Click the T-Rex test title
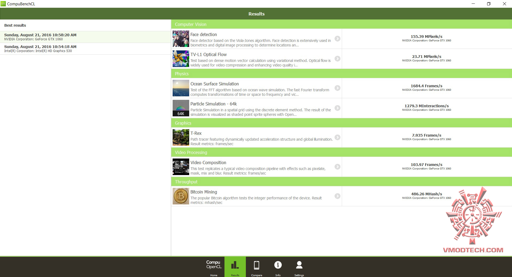512x277 pixels. [x=196, y=133]
